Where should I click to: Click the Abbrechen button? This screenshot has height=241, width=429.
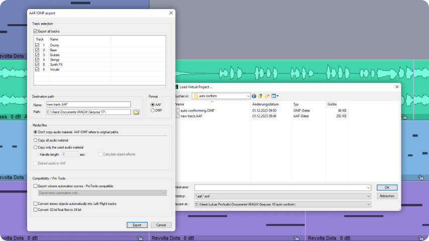[387, 196]
